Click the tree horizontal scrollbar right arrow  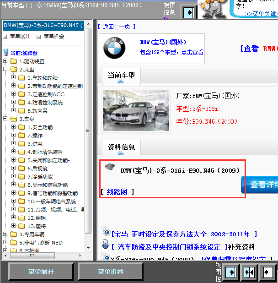tap(80, 256)
